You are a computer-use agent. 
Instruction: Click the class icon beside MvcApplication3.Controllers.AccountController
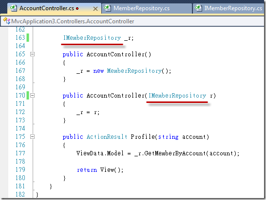[x=7, y=21]
